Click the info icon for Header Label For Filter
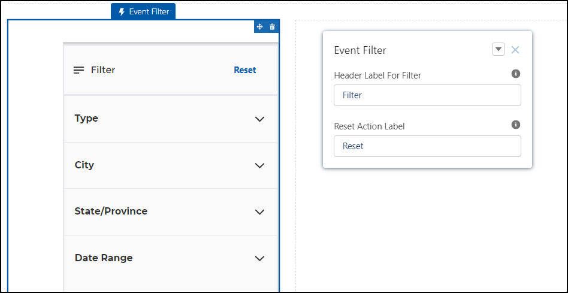568x293 pixels. point(515,74)
